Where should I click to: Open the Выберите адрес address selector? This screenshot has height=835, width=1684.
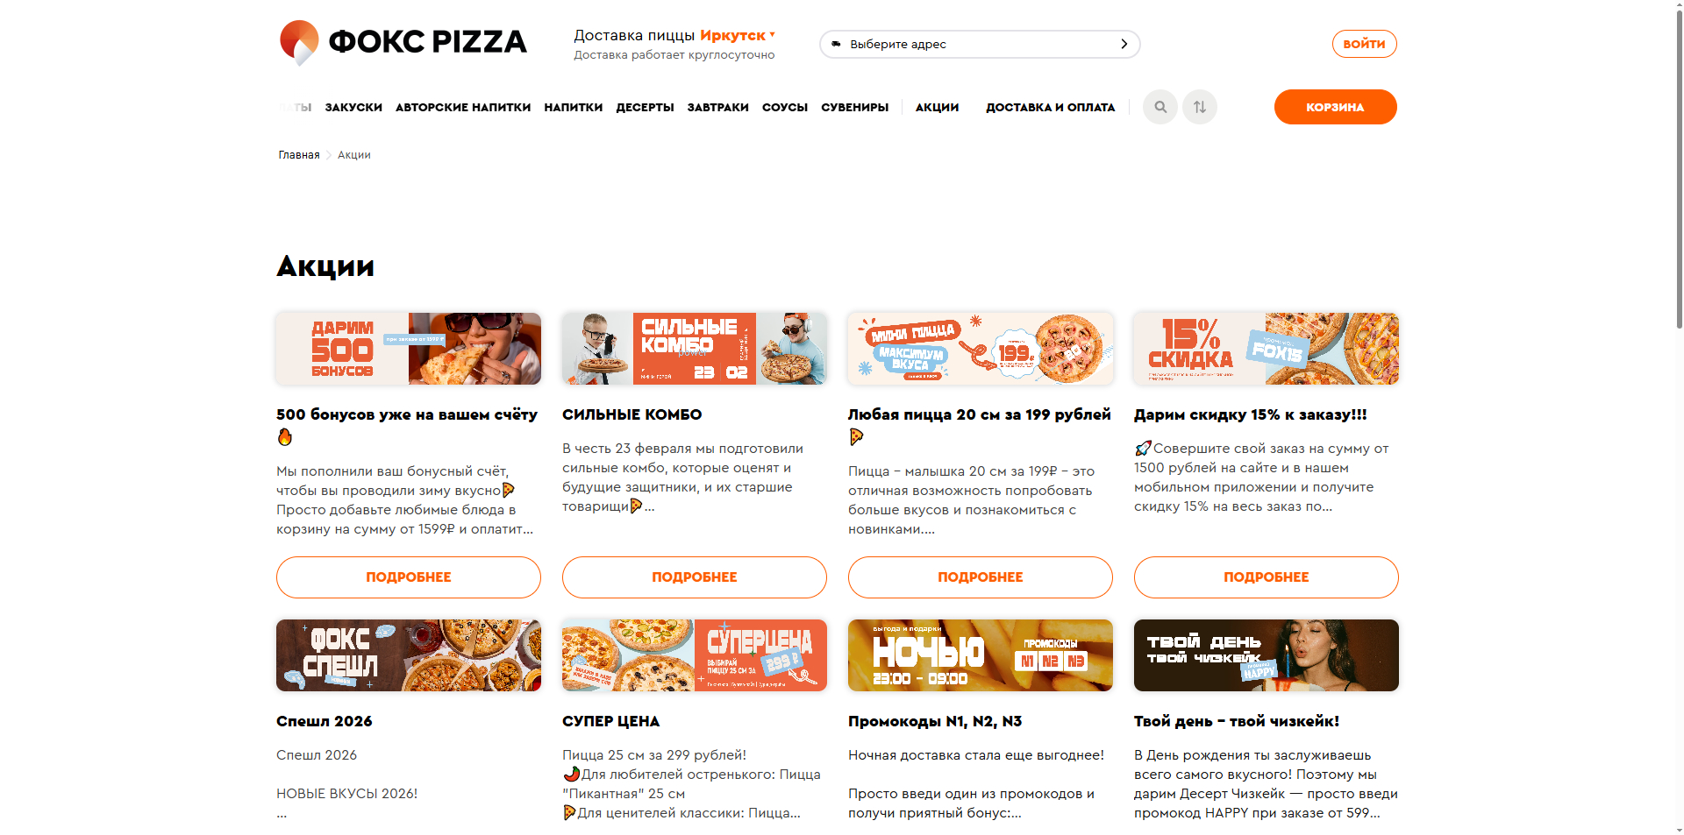click(980, 44)
